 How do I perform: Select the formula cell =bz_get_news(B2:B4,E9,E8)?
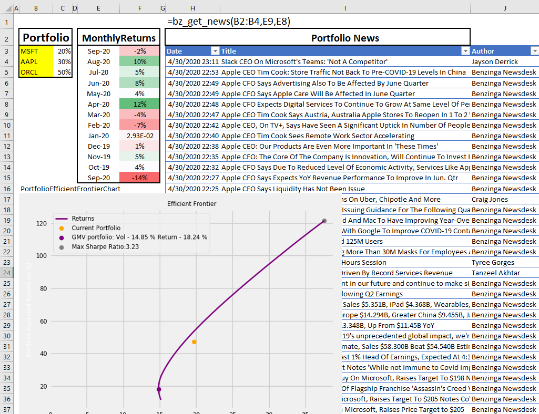point(229,22)
